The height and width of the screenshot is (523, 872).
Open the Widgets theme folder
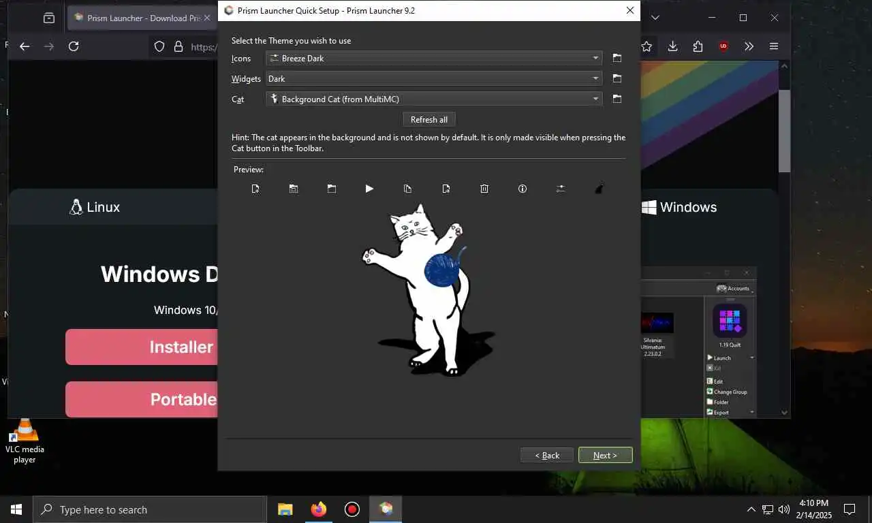pos(617,79)
